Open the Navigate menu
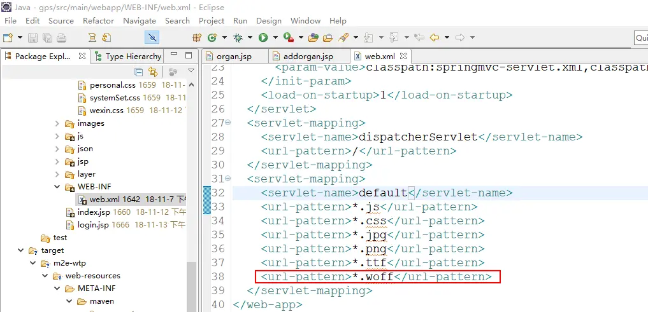Image resolution: width=648 pixels, height=312 pixels. [x=140, y=20]
